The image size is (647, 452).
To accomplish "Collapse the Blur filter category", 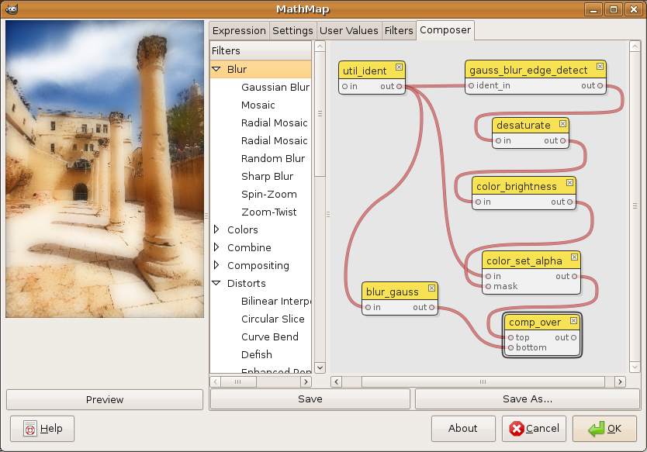I will [x=216, y=69].
